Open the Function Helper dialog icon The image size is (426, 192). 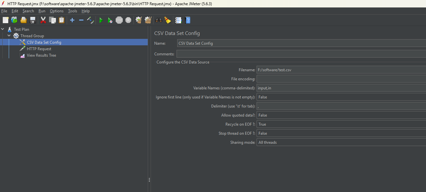pyautogui.click(x=178, y=20)
